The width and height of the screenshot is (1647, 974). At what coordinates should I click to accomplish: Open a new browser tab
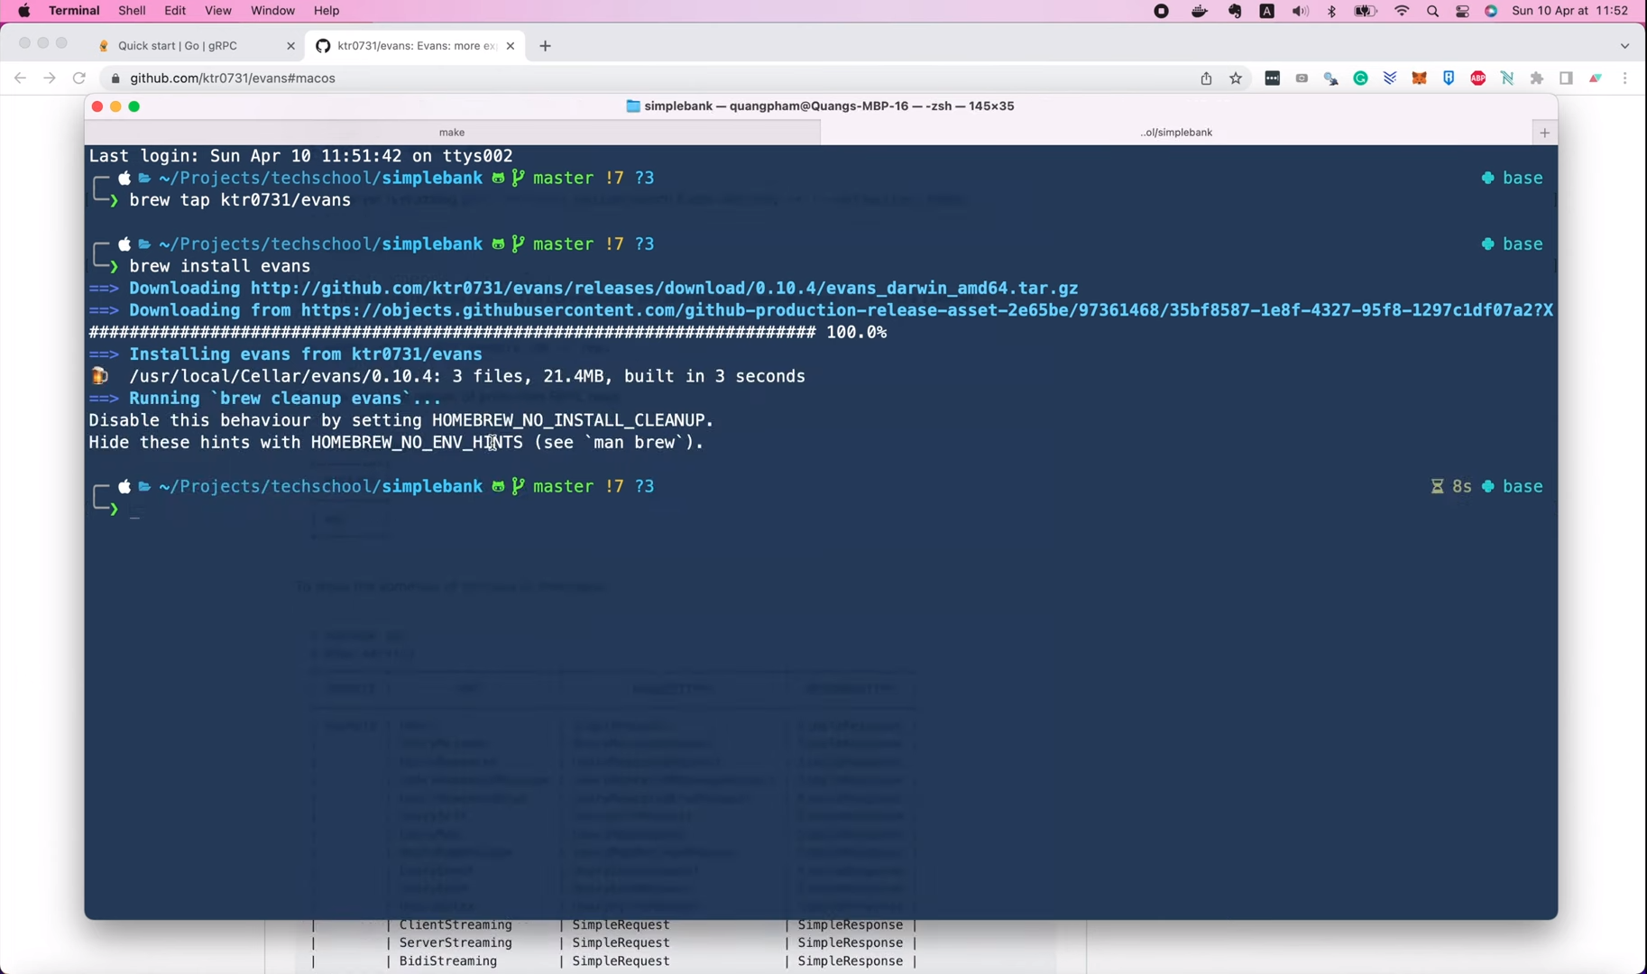545,46
